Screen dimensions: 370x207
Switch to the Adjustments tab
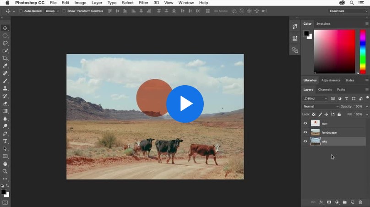tap(331, 80)
